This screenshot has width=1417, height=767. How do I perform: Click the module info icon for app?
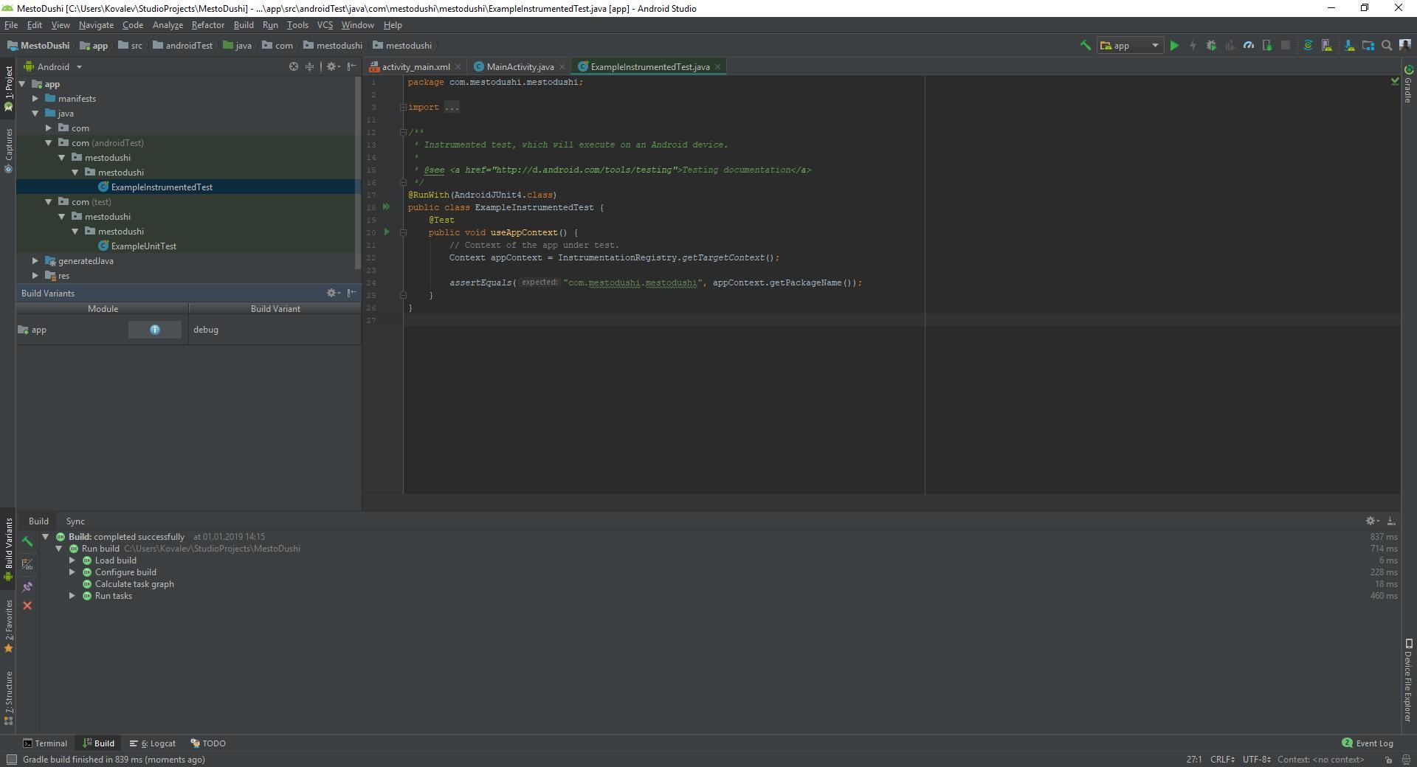pos(155,330)
